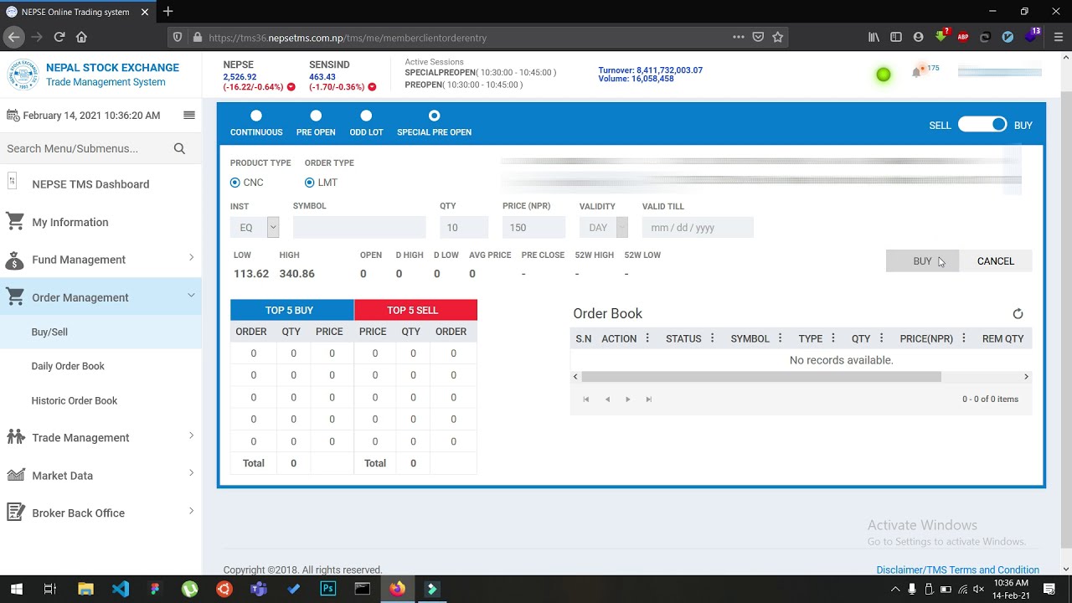1072x603 pixels.
Task: Switch to TOP 5 SELL tab
Action: pyautogui.click(x=415, y=310)
